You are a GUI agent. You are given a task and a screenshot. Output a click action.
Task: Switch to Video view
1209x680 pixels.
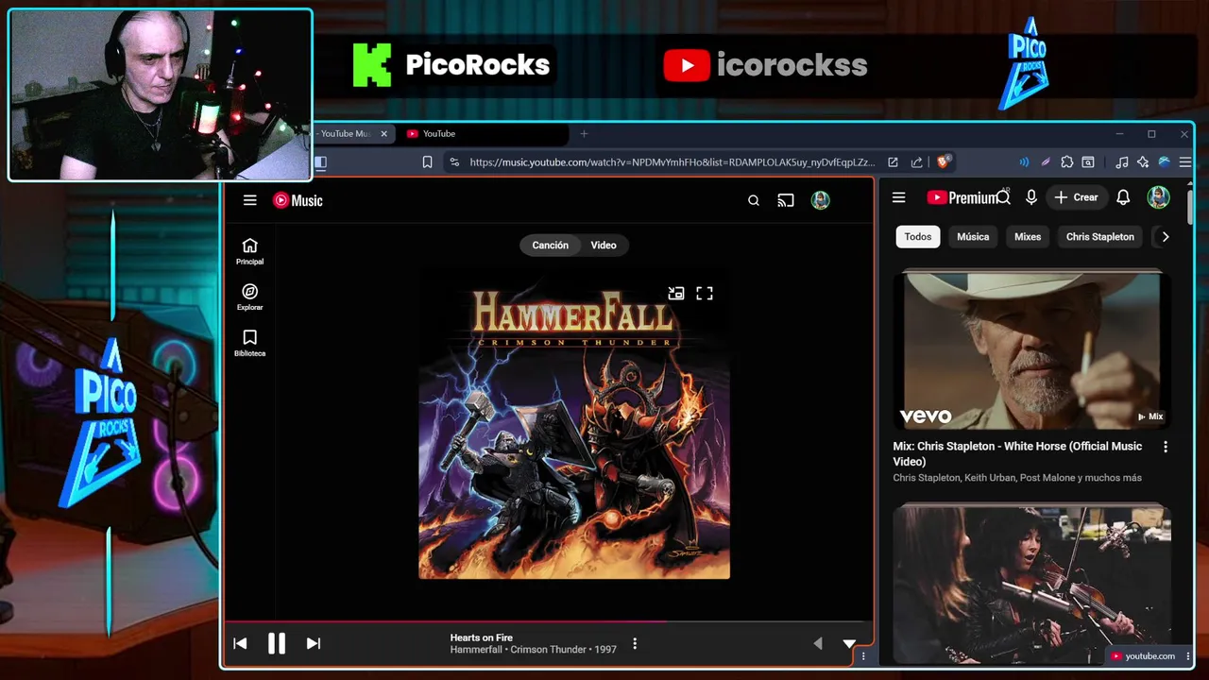coord(604,246)
